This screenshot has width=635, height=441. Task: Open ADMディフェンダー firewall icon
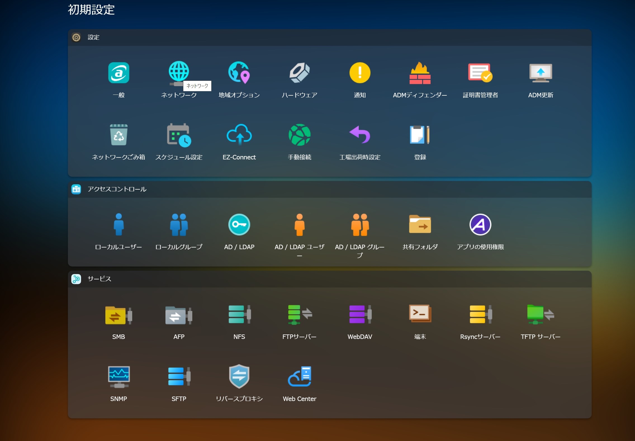(x=420, y=73)
